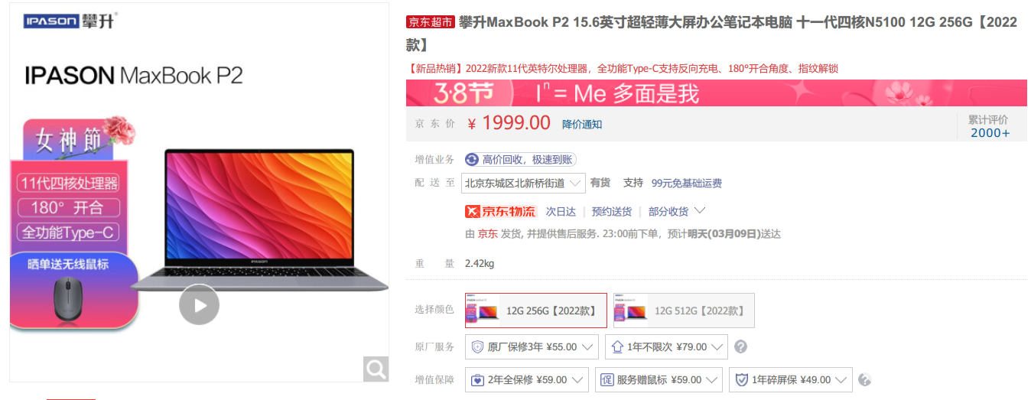Image resolution: width=1031 pixels, height=400 pixels.
Task: Play the product video on laptop image
Action: tap(200, 304)
